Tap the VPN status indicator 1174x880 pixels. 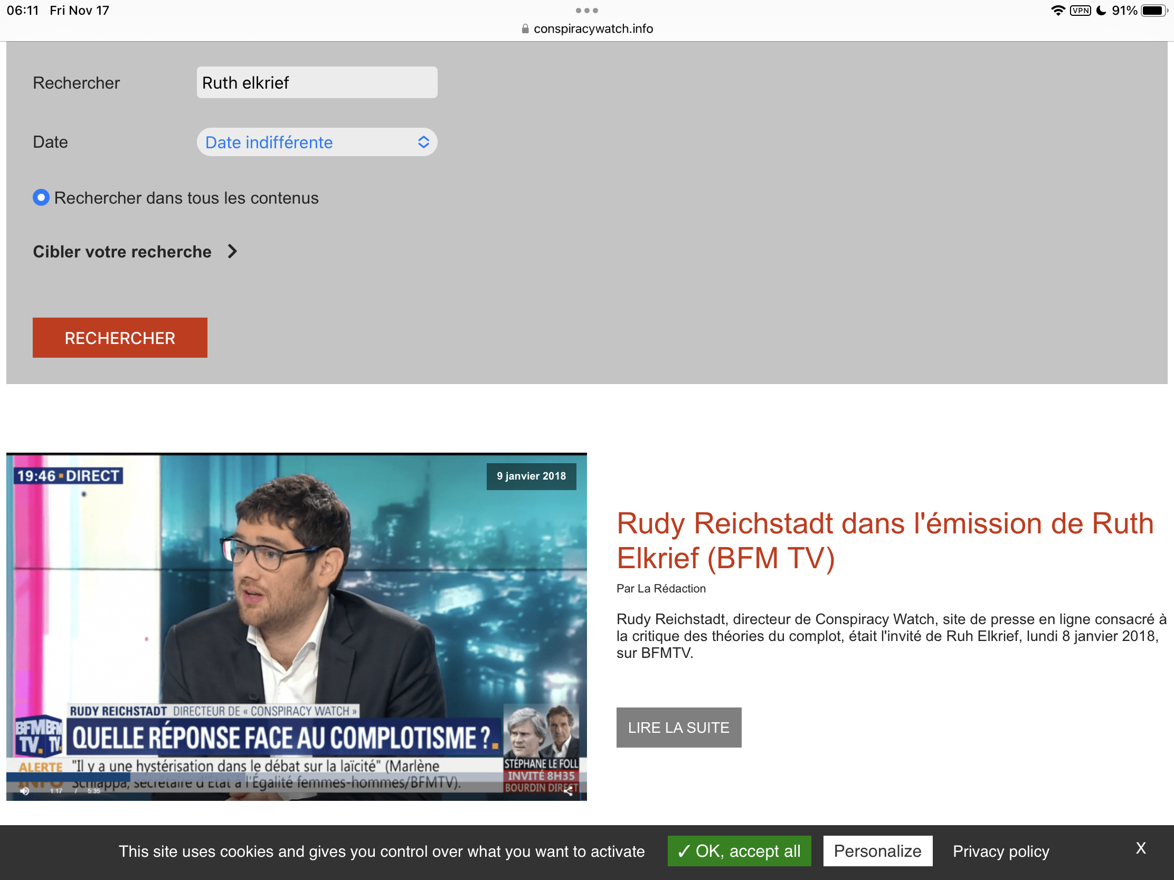(x=1081, y=11)
